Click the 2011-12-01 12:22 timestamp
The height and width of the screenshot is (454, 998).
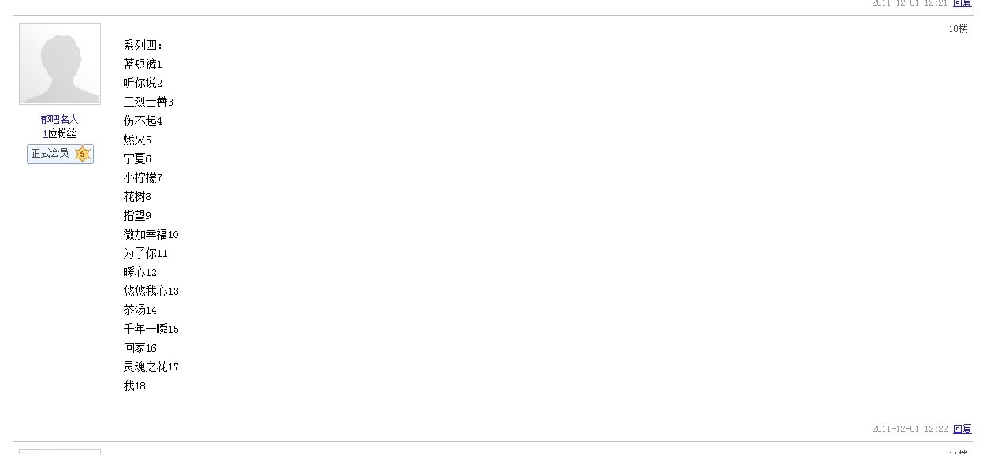point(910,429)
